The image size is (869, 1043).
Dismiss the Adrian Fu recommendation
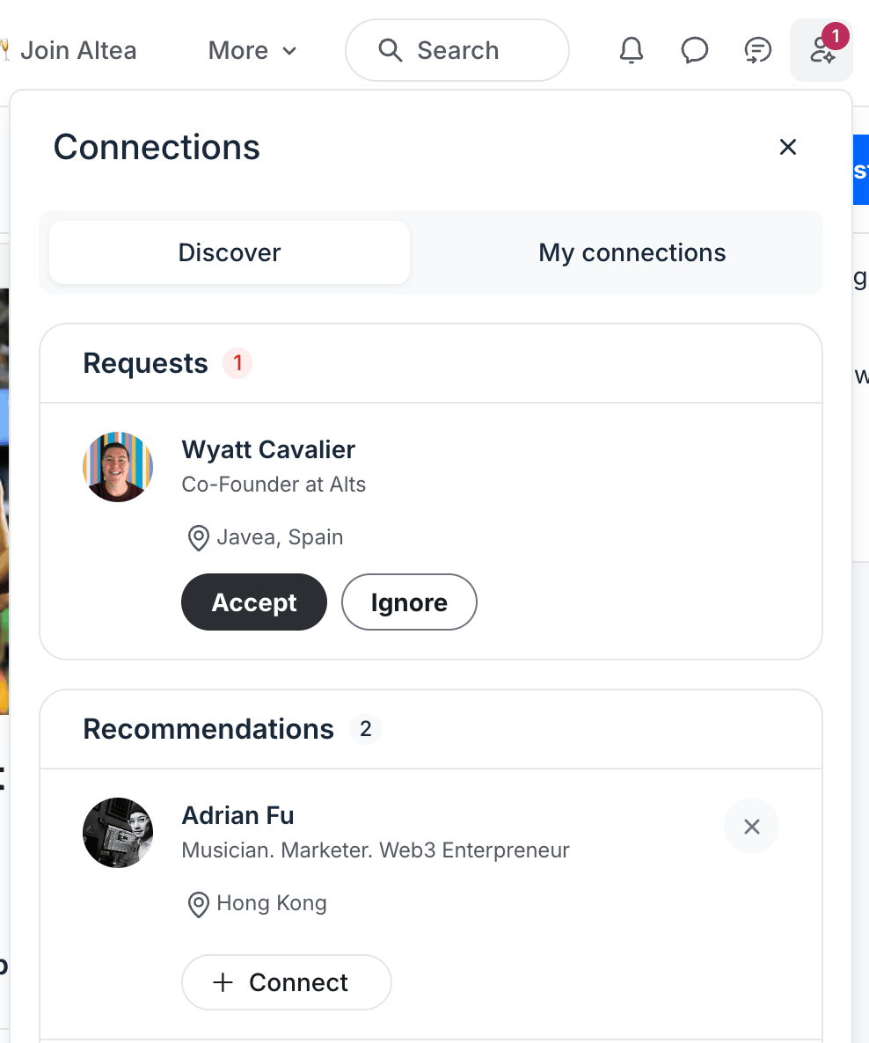751,826
